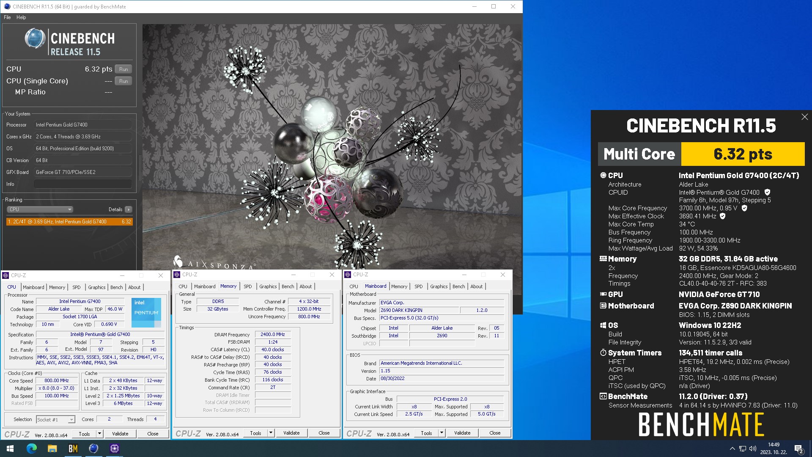Click the Details arrow in Ranking

(129, 209)
